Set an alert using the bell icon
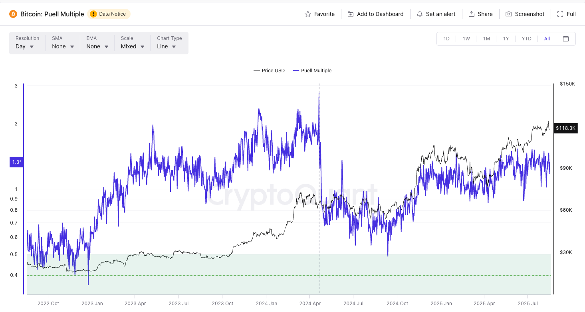 pyautogui.click(x=436, y=14)
